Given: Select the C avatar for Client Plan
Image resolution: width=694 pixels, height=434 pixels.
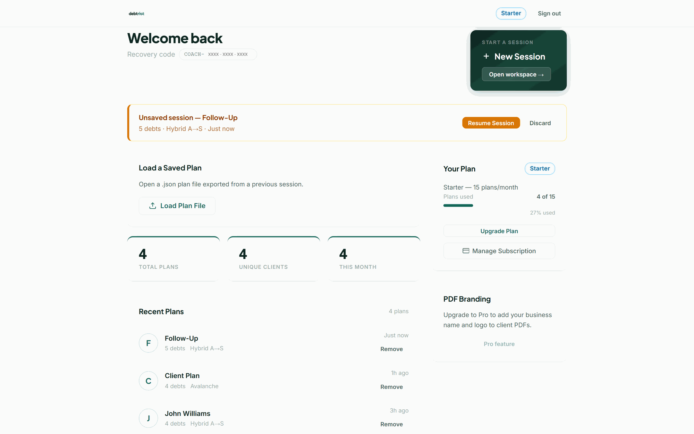Looking at the screenshot, I should click(x=149, y=381).
